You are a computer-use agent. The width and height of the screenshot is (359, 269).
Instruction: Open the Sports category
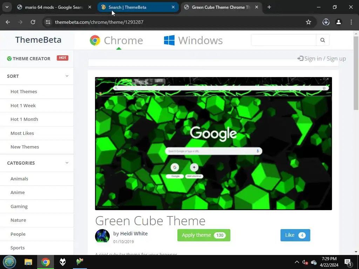tap(18, 248)
